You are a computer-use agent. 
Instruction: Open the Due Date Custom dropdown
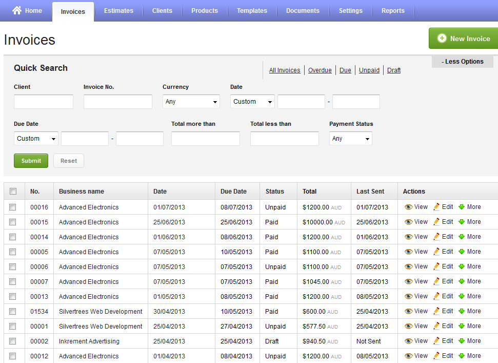36,139
